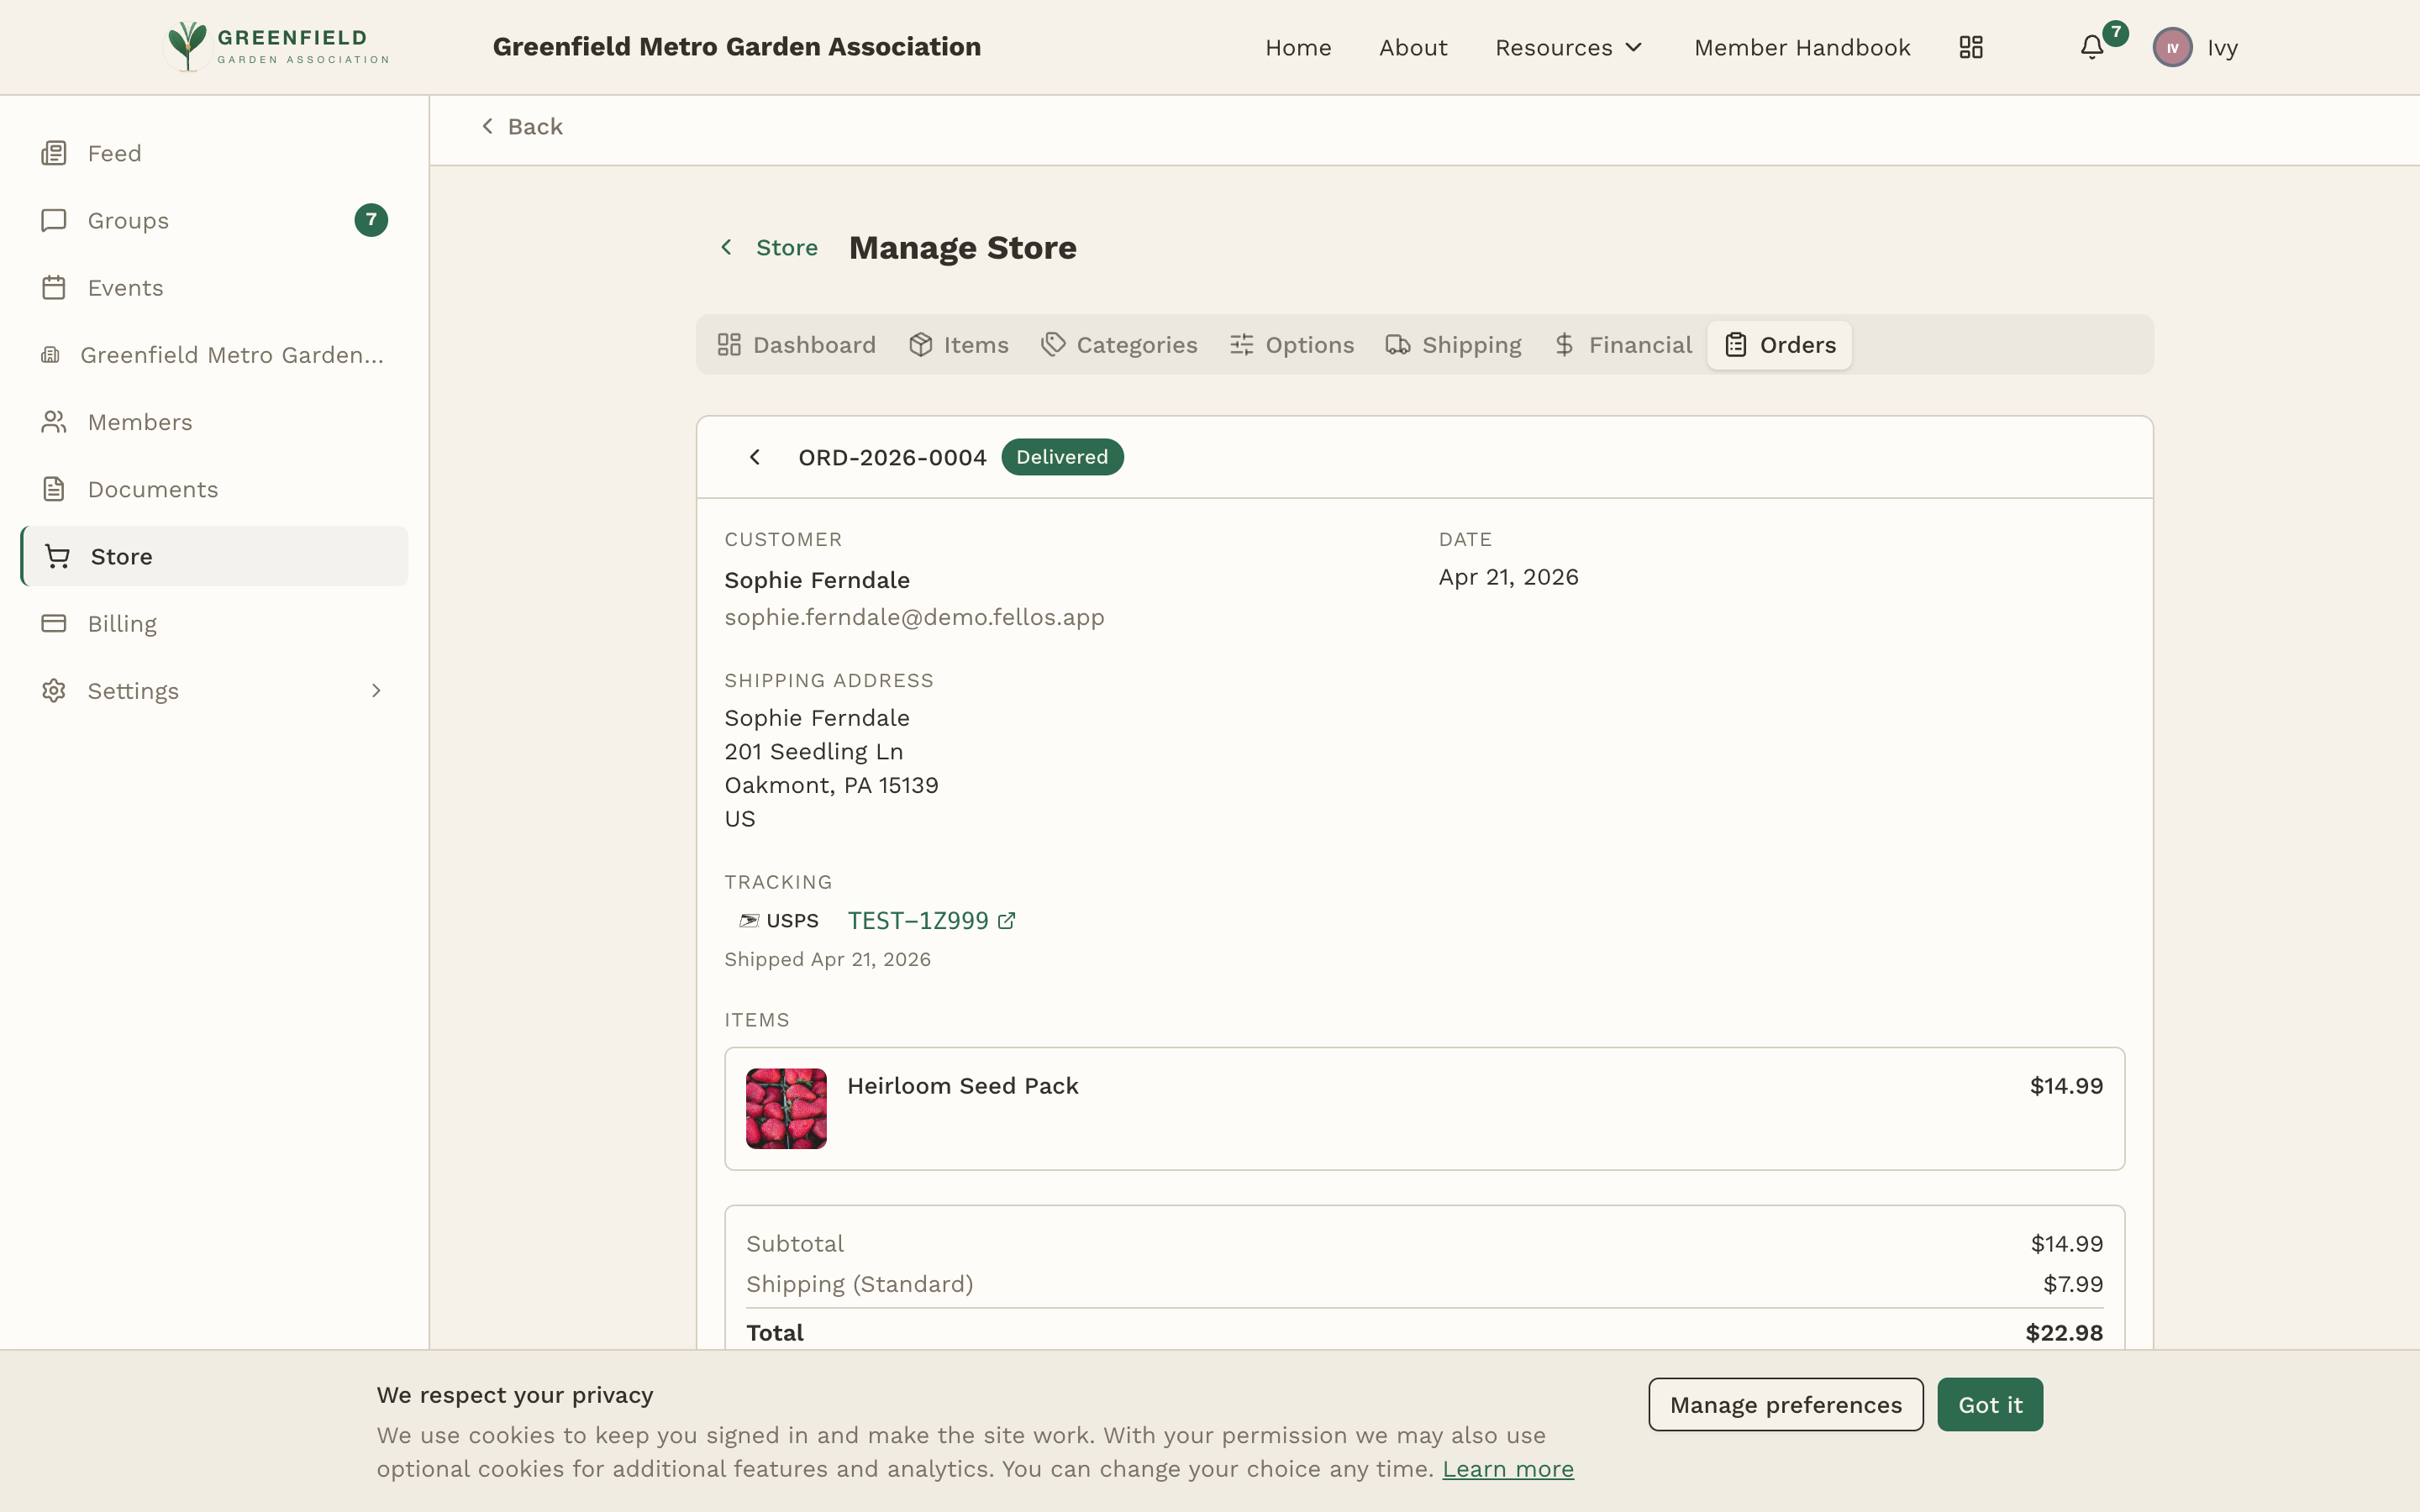The image size is (2420, 1512).
Task: Expand the Resources dropdown menu
Action: pyautogui.click(x=1568, y=47)
